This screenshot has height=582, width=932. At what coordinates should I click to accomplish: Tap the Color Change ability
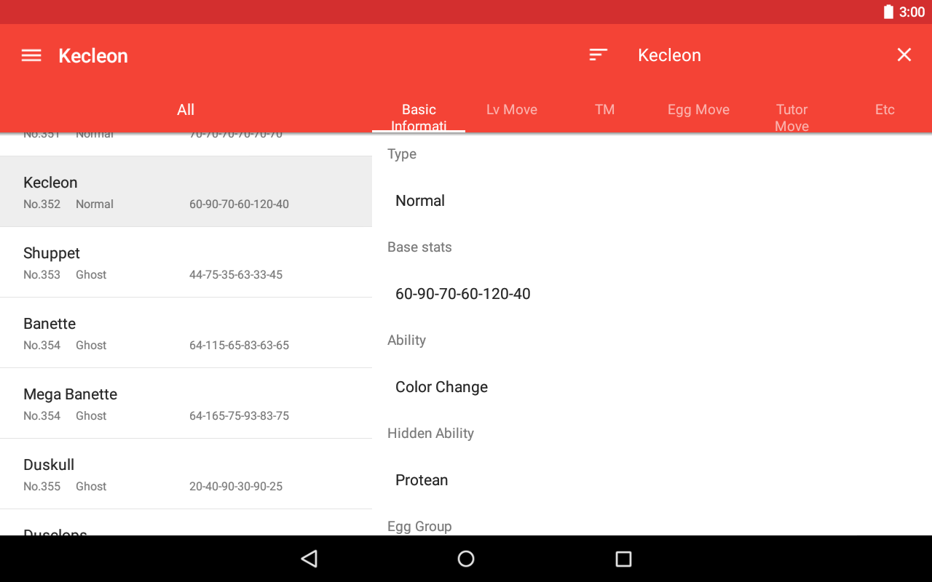coord(441,387)
